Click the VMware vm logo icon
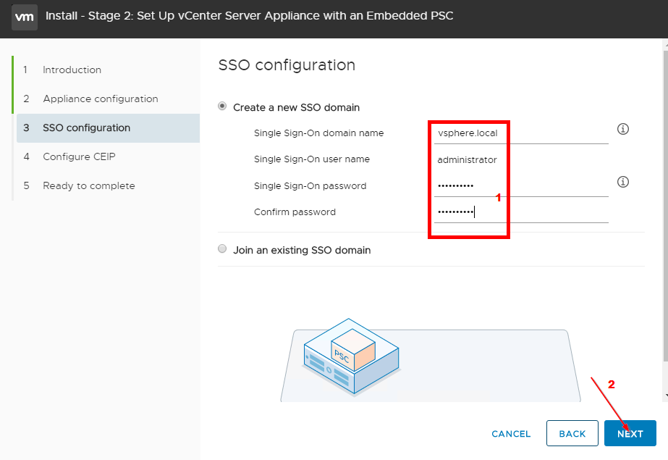This screenshot has height=460, width=668. pos(25,17)
